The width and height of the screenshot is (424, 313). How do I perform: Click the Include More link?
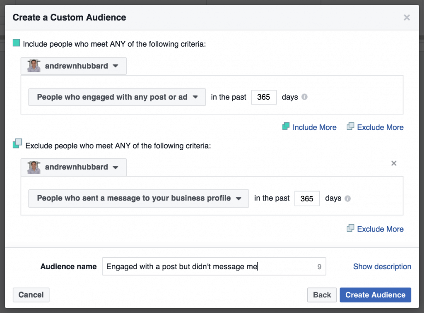click(x=315, y=127)
